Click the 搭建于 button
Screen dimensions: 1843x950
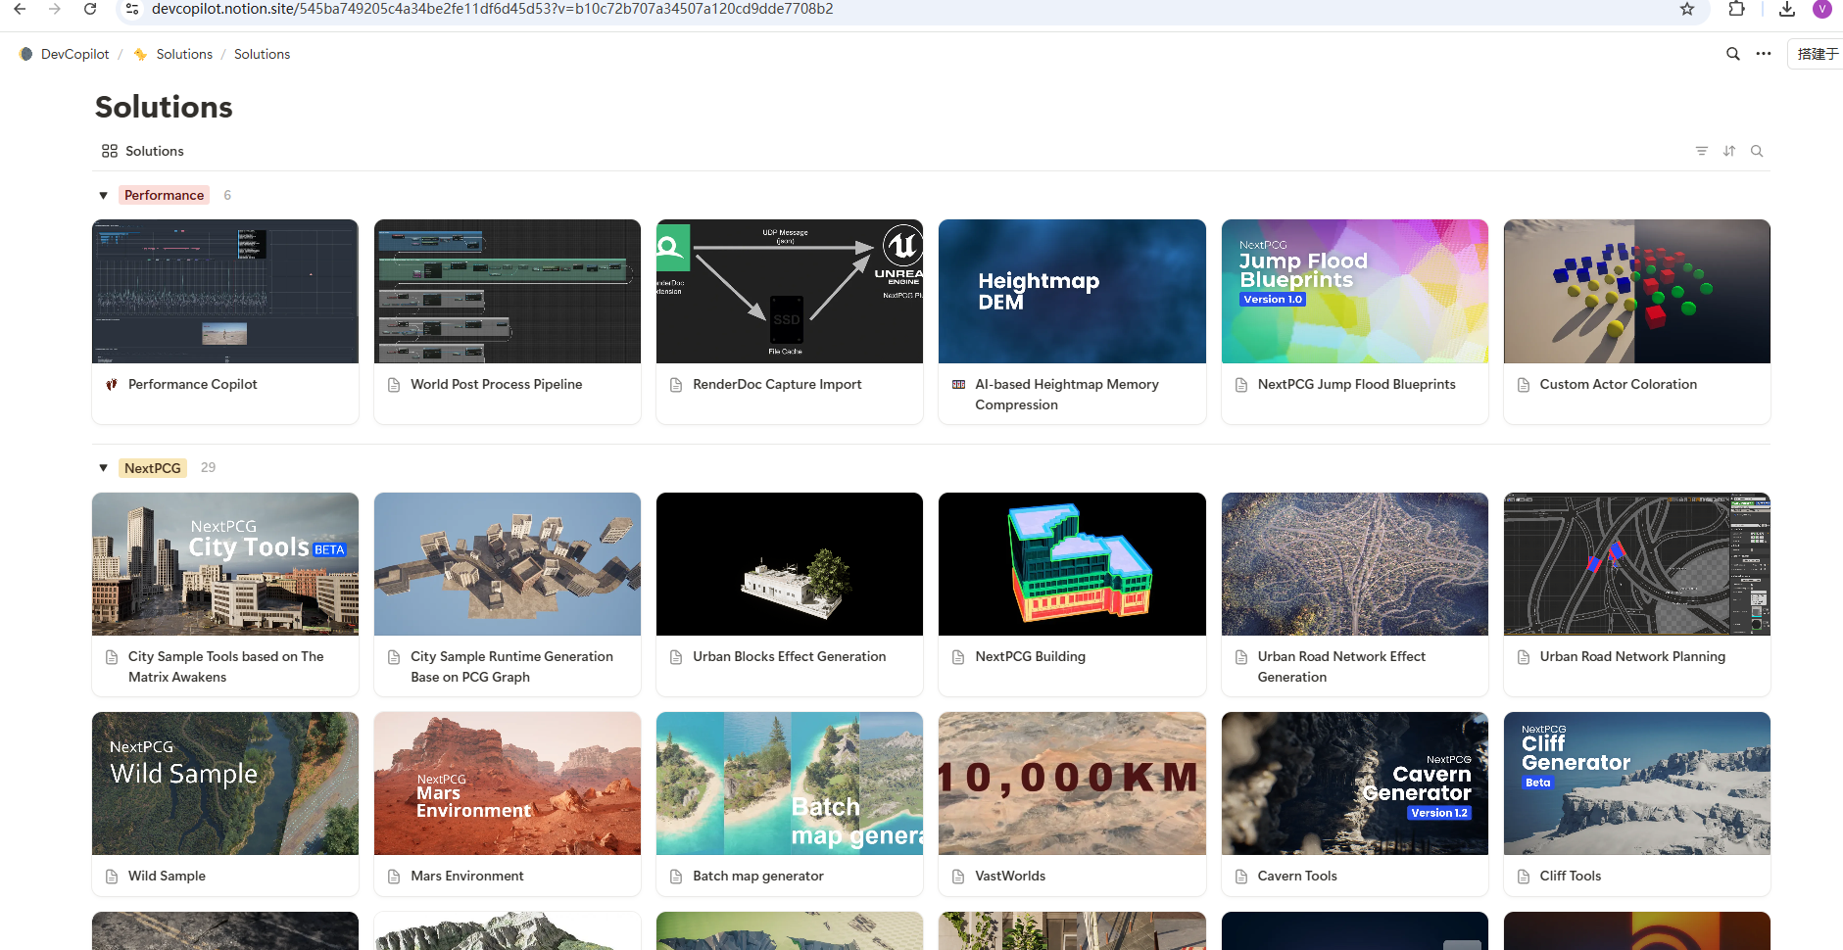click(1816, 54)
